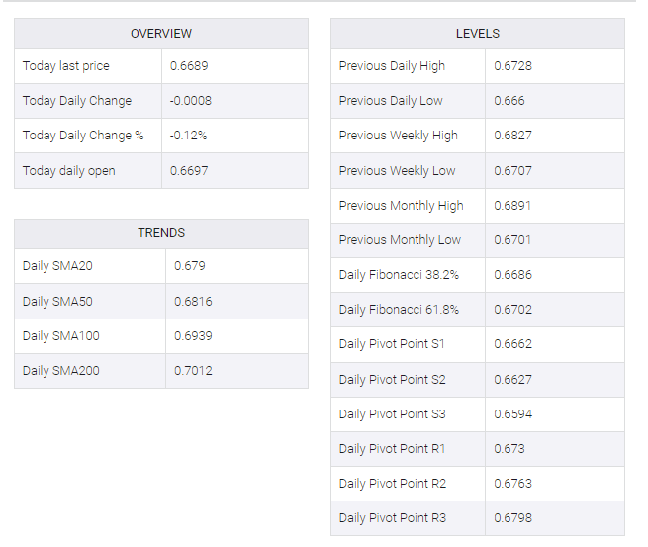Select the Daily SMA20 row label
Image resolution: width=648 pixels, height=547 pixels.
click(x=57, y=266)
